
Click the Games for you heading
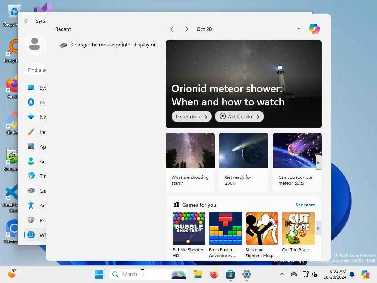(x=199, y=205)
